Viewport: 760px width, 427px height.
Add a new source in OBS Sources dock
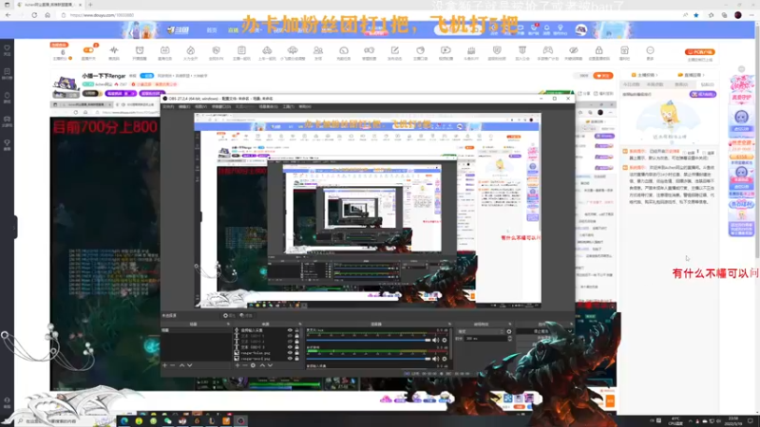pyautogui.click(x=237, y=365)
